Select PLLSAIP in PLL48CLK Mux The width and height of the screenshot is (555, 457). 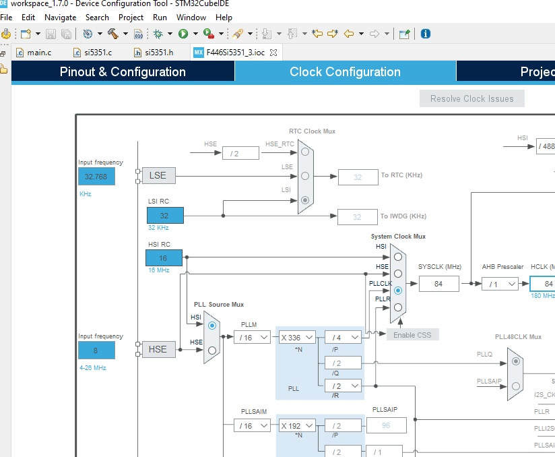516,386
